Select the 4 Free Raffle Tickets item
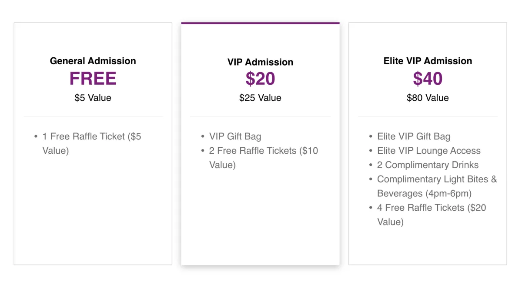The image size is (522, 288). [x=432, y=215]
